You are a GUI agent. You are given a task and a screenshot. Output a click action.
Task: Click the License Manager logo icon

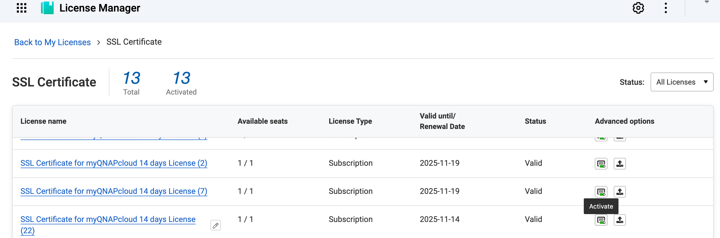click(x=47, y=8)
